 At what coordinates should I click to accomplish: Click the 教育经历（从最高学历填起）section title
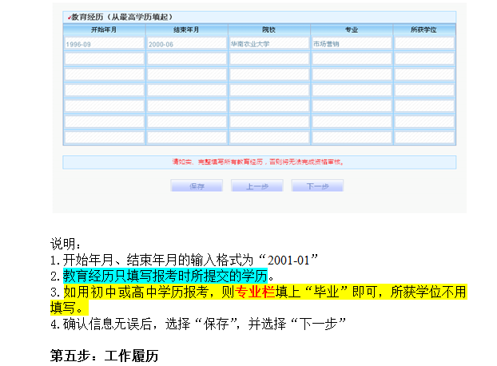(121, 17)
